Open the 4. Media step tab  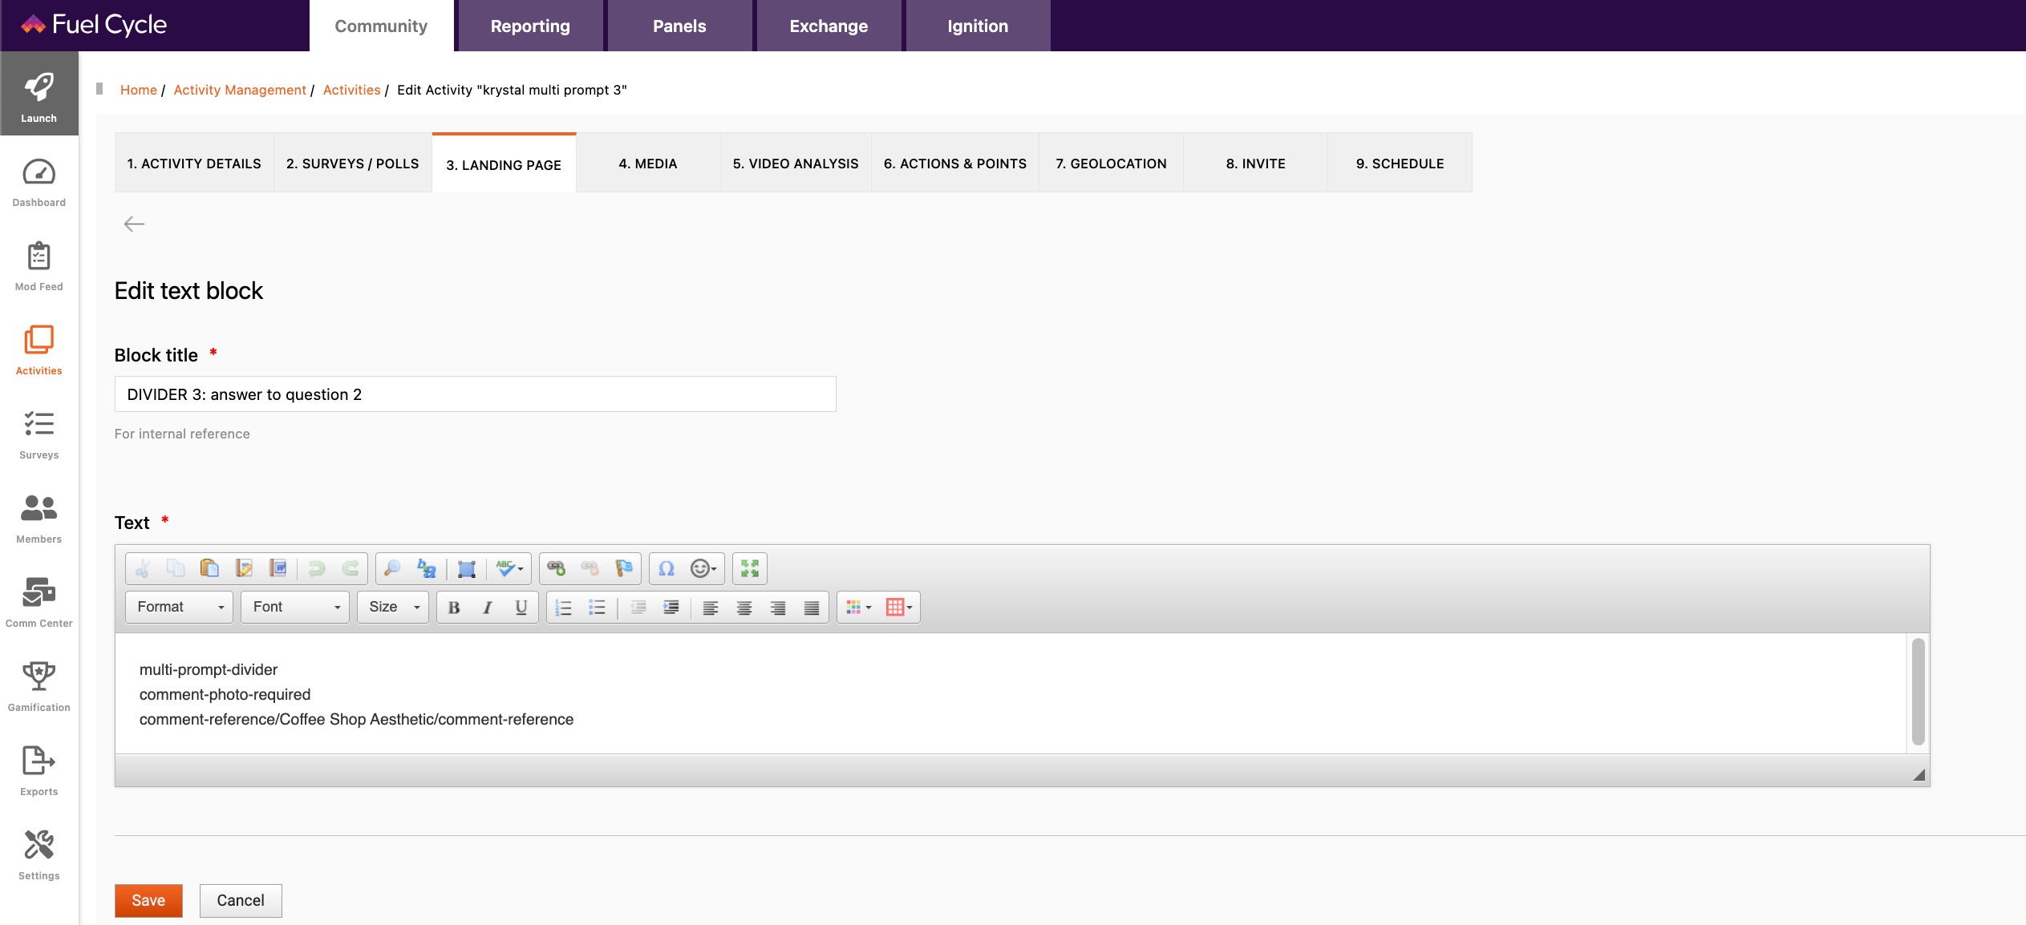coord(648,164)
